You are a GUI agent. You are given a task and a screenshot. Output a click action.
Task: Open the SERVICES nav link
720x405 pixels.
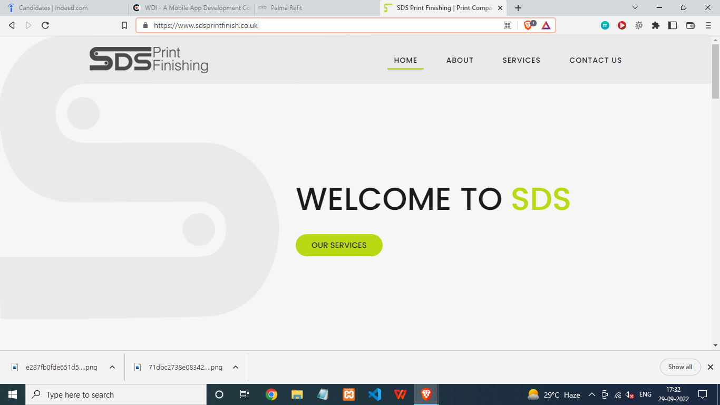pyautogui.click(x=521, y=60)
